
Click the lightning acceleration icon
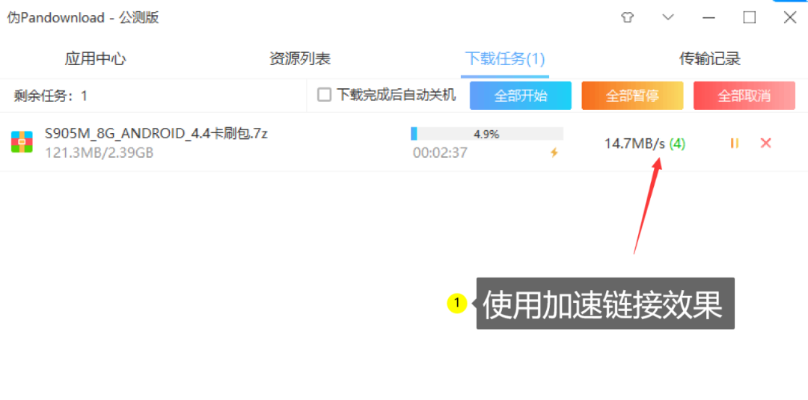click(x=554, y=153)
